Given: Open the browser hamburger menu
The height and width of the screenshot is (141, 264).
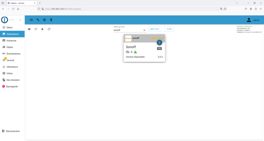Looking at the screenshot, I should pyautogui.click(x=261, y=9).
